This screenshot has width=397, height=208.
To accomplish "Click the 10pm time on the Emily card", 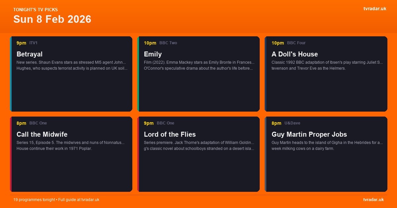I will (150, 43).
